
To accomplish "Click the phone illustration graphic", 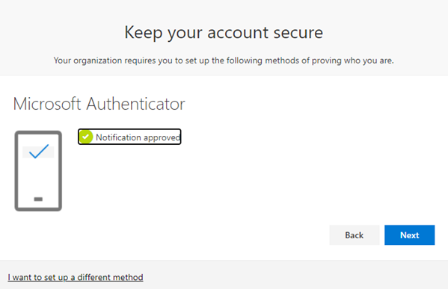I will click(38, 171).
